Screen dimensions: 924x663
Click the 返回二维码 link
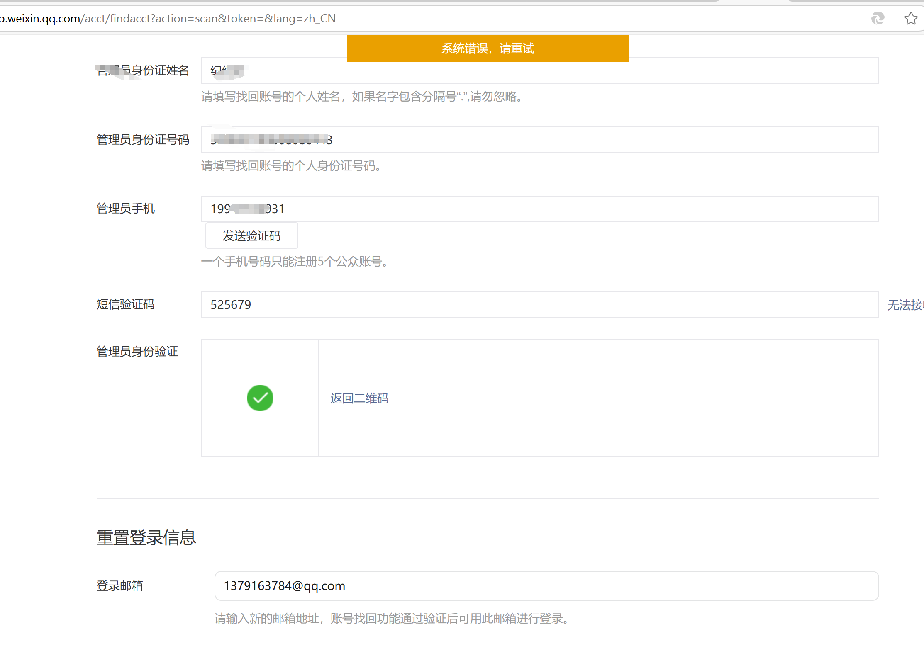[359, 398]
